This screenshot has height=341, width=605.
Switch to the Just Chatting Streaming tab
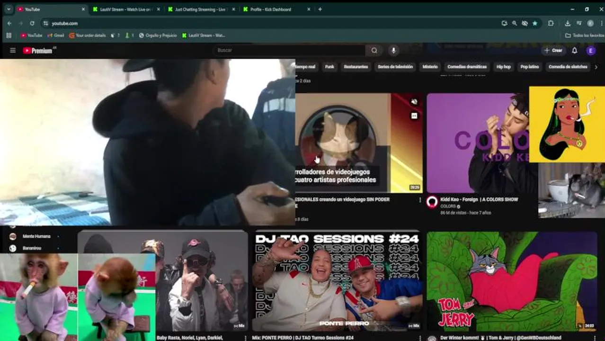(201, 9)
